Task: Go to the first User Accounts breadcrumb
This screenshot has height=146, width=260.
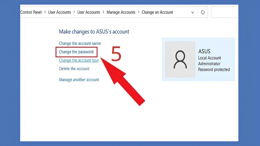Action: point(59,12)
